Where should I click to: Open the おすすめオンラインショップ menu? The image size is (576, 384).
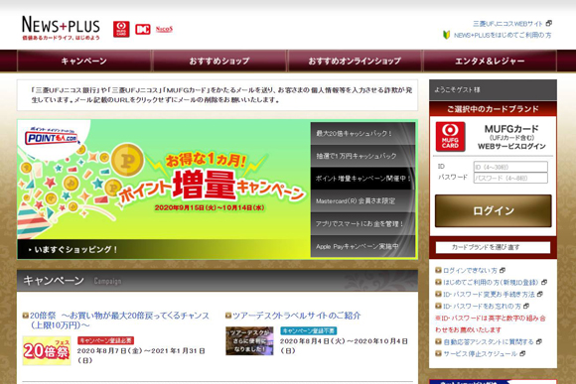(355, 61)
